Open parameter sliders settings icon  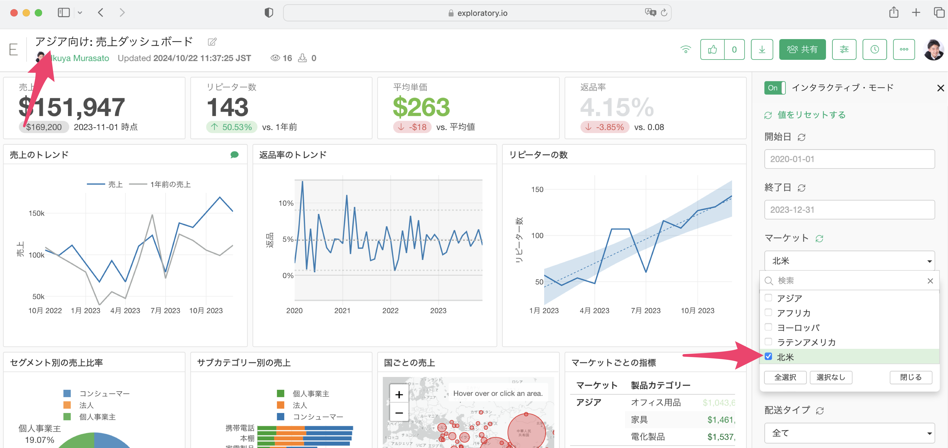click(x=844, y=49)
